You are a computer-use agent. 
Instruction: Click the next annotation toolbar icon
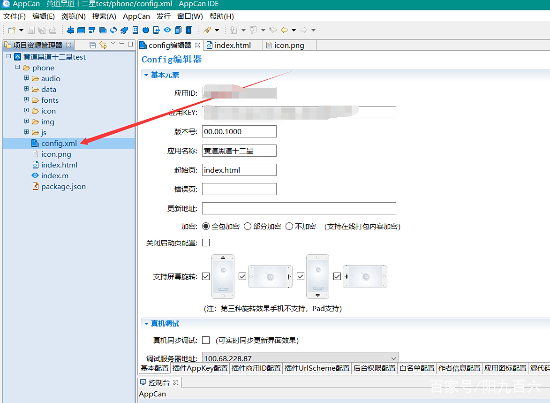point(234,30)
